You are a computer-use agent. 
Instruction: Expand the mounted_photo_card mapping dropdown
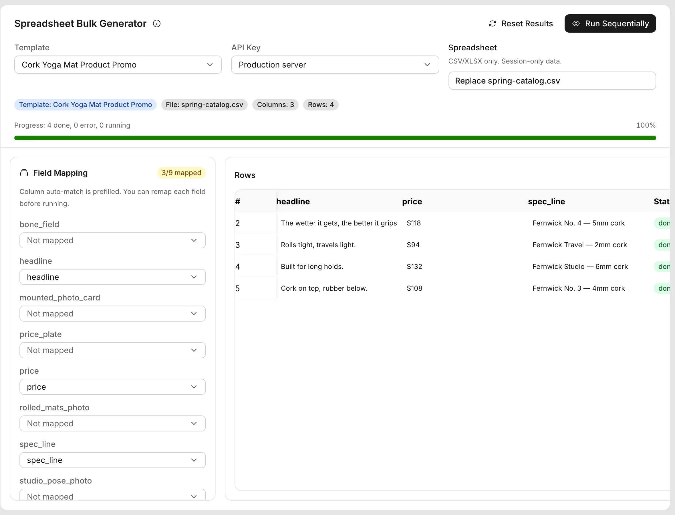pyautogui.click(x=112, y=314)
